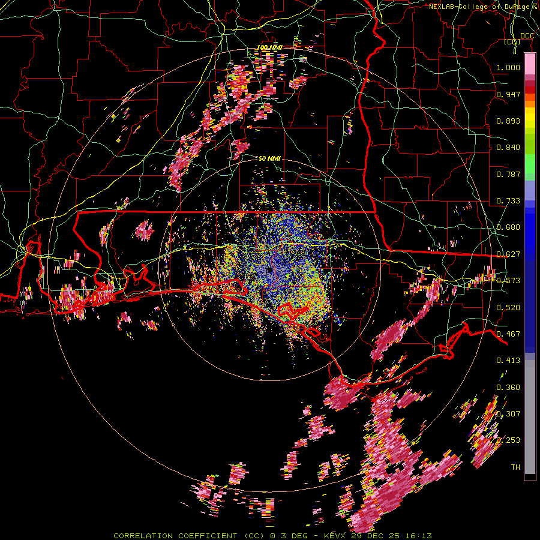Click the DCC label above the legend

(527, 36)
